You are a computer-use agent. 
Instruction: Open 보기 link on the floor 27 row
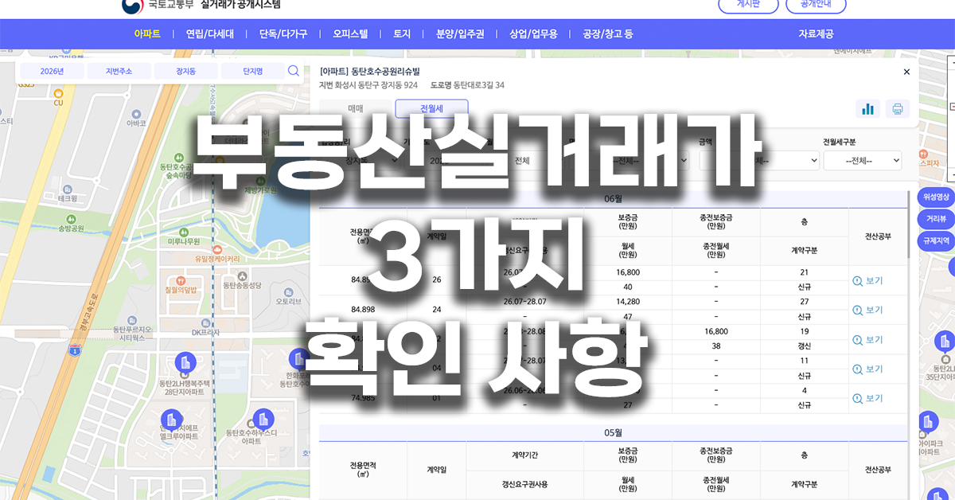[x=867, y=311]
